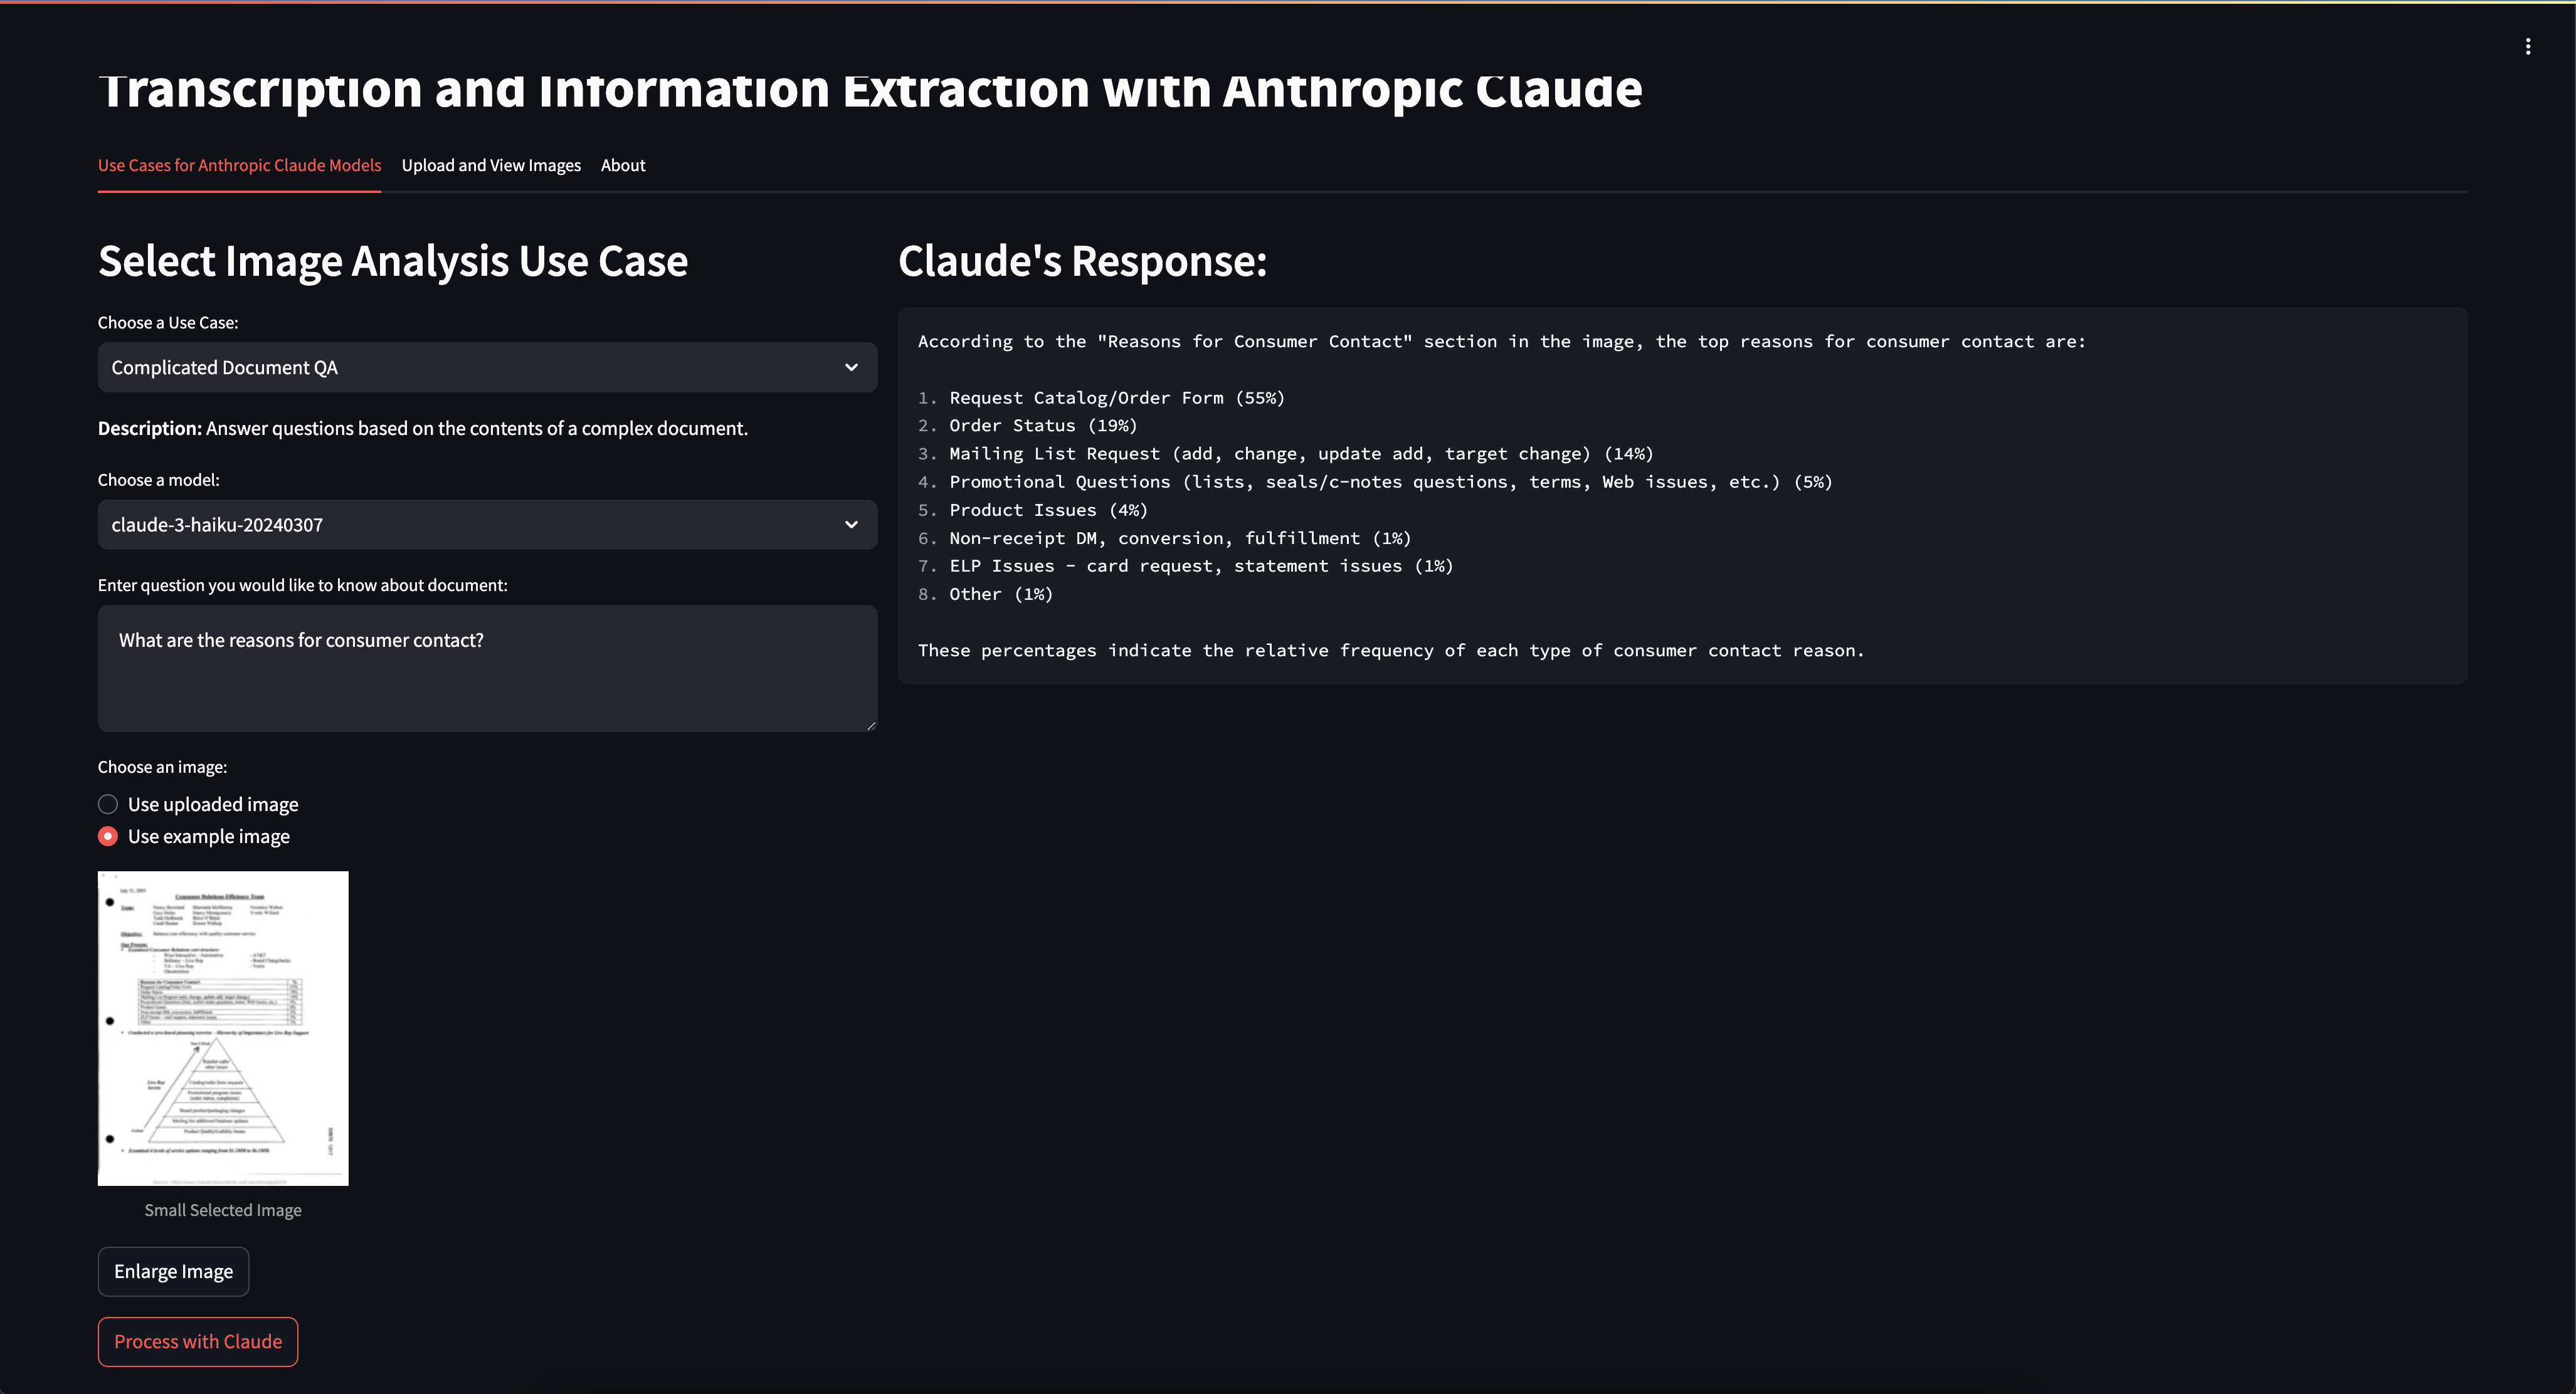Open the About tab

pos(623,165)
